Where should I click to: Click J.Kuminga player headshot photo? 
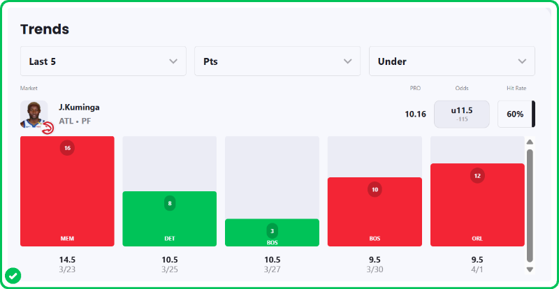click(33, 112)
